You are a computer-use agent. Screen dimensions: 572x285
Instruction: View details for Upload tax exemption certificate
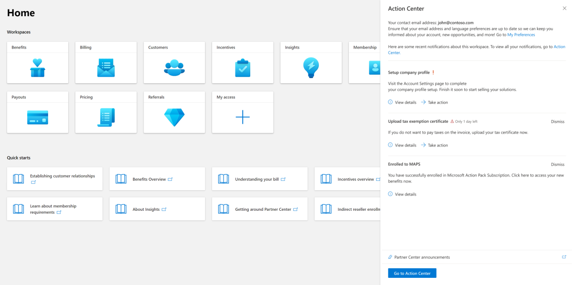point(402,145)
